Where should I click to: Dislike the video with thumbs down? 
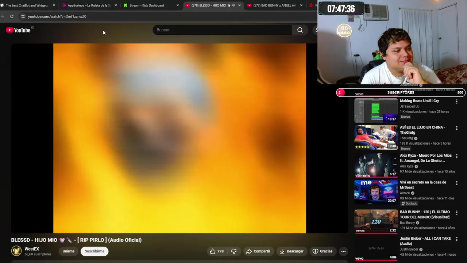point(234,251)
